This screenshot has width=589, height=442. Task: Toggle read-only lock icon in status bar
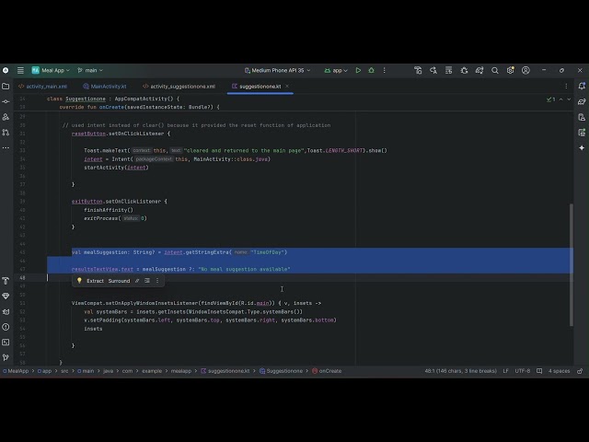coord(580,371)
